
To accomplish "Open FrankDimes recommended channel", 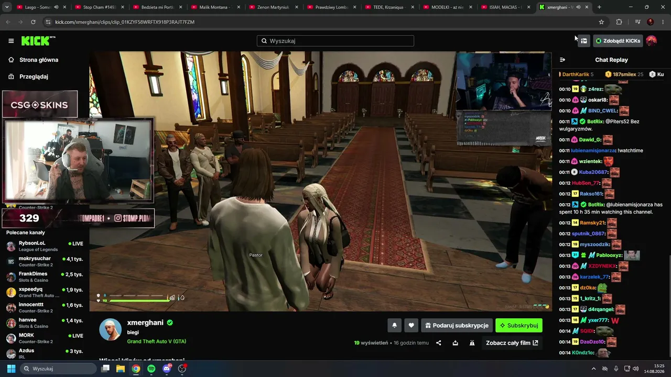I will click(45, 276).
